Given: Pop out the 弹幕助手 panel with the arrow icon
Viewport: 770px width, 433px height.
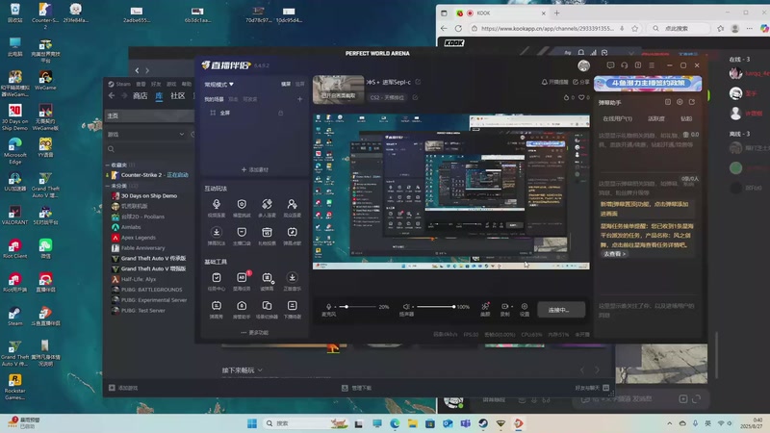Looking at the screenshot, I should point(692,102).
